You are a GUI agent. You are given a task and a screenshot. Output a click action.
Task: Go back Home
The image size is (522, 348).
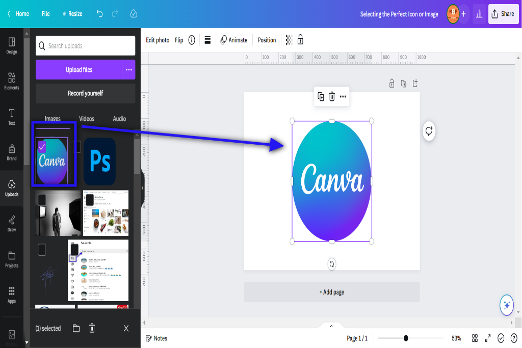[18, 14]
